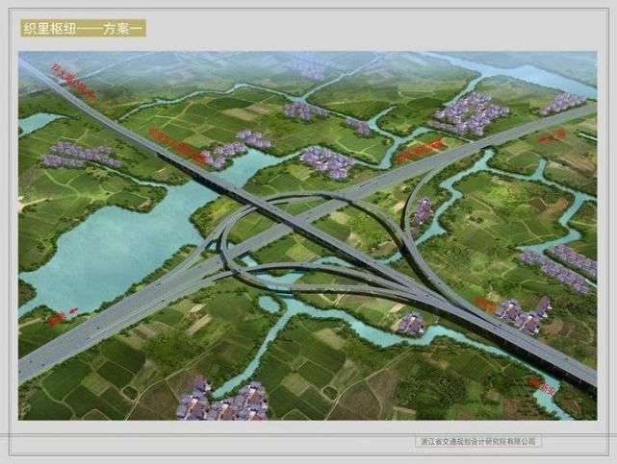Image resolution: width=617 pixels, height=464 pixels.
Task: Click the red label at top-left highway end
Action: [73, 81]
